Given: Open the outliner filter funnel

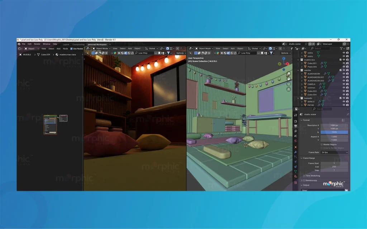Looking at the screenshot, I should pyautogui.click(x=341, y=48).
